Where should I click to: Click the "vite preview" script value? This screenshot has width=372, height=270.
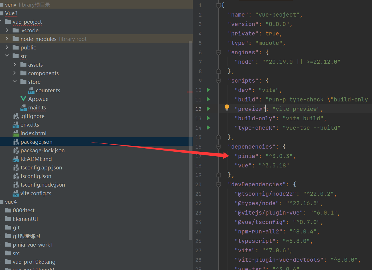pos(296,109)
